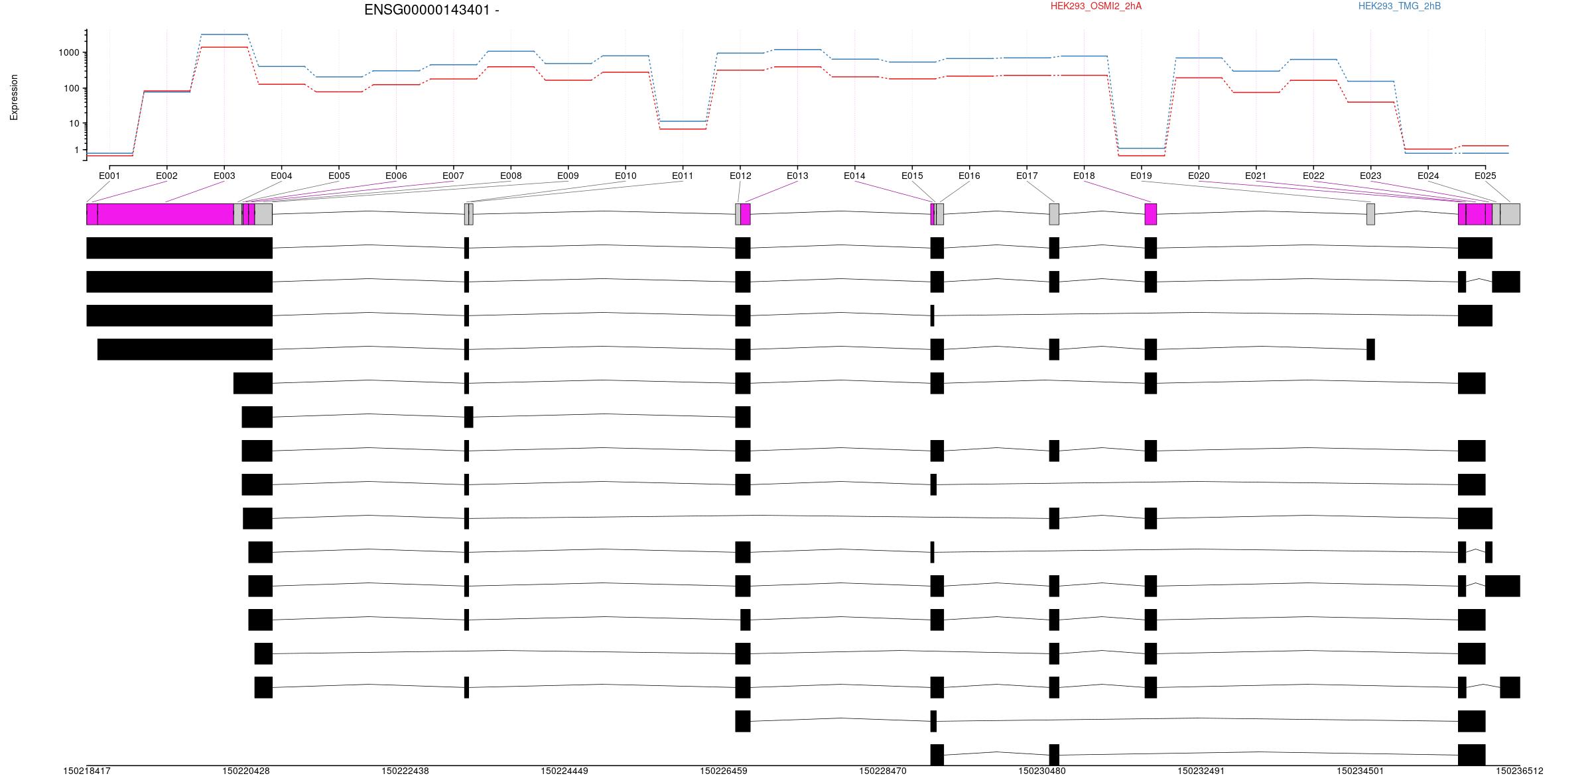
Task: Click genomic coordinate 150226459
Action: 724,771
